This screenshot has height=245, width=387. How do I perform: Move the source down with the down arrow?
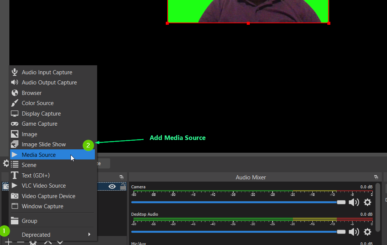point(59,242)
